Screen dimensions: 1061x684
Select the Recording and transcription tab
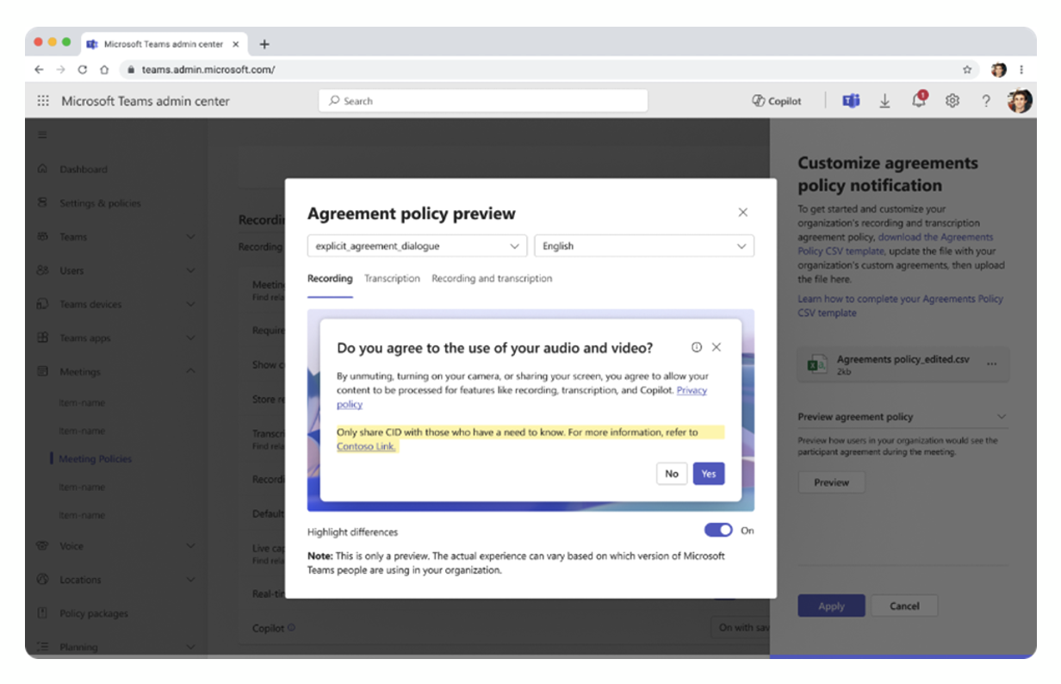pos(492,278)
